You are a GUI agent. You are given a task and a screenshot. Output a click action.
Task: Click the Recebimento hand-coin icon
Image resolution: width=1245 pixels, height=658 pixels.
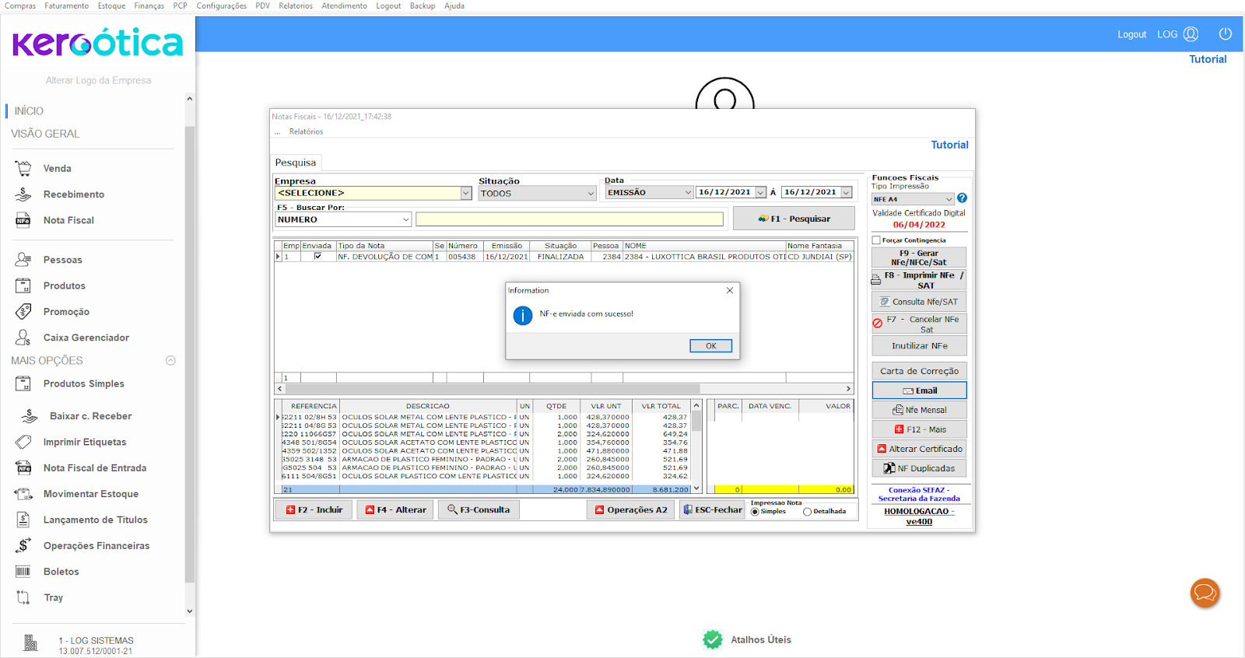[23, 194]
